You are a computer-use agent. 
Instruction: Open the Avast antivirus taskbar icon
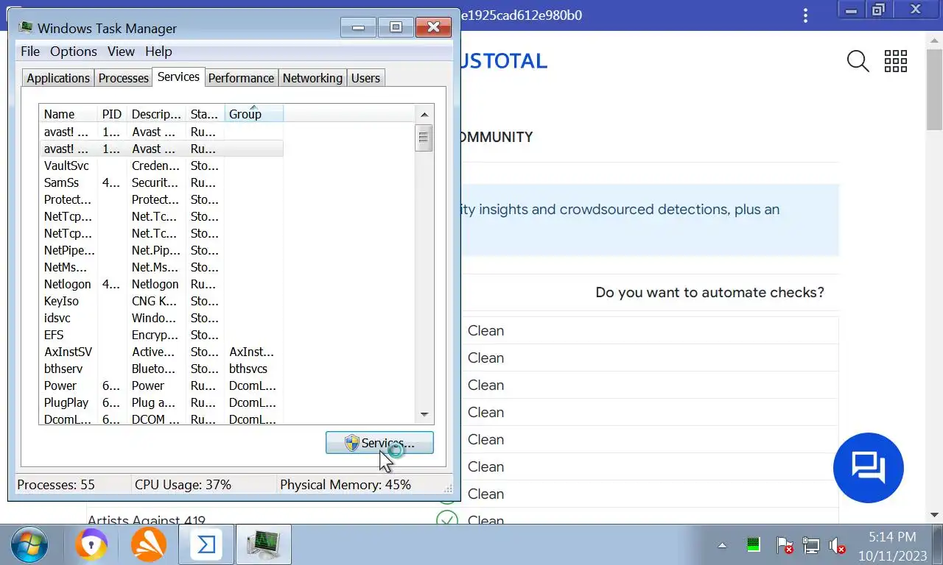(148, 545)
